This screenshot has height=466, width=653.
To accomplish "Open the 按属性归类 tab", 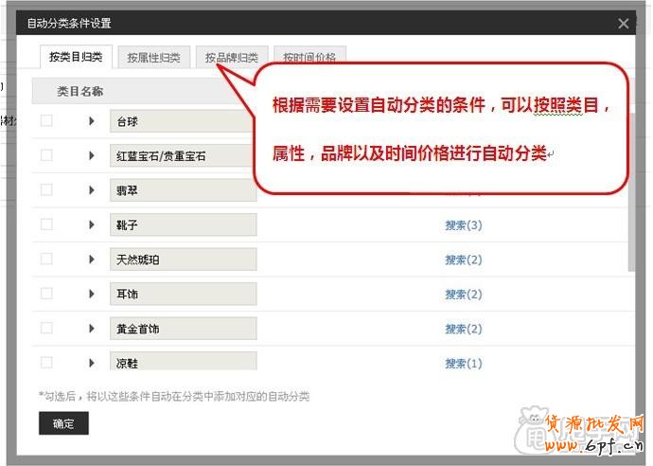I will pyautogui.click(x=153, y=58).
